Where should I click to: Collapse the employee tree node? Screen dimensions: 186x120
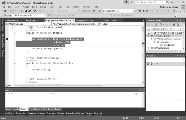pos(154,42)
